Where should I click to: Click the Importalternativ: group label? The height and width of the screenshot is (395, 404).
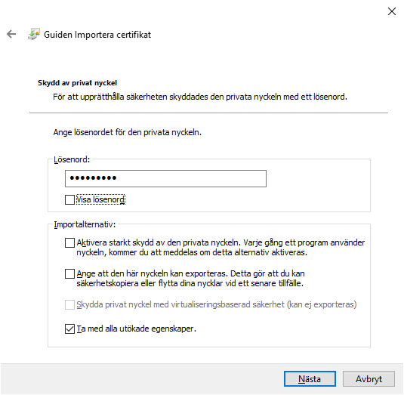85,224
